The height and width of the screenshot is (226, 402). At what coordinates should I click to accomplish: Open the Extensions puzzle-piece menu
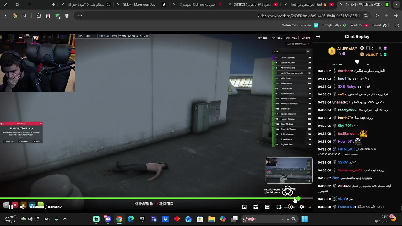click(x=39, y=16)
